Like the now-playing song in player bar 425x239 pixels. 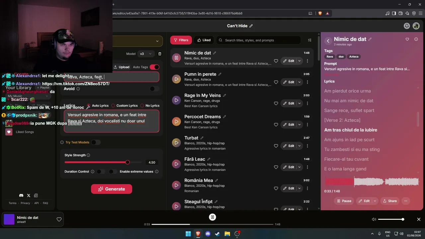(59, 219)
